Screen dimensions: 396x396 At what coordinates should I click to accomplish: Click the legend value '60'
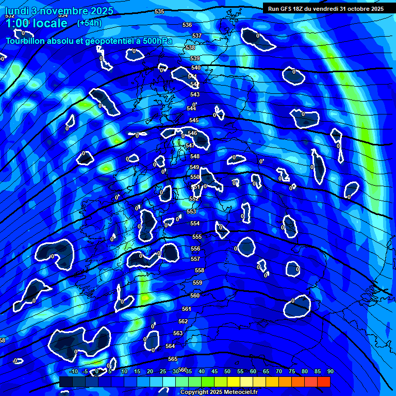coord(253,371)
